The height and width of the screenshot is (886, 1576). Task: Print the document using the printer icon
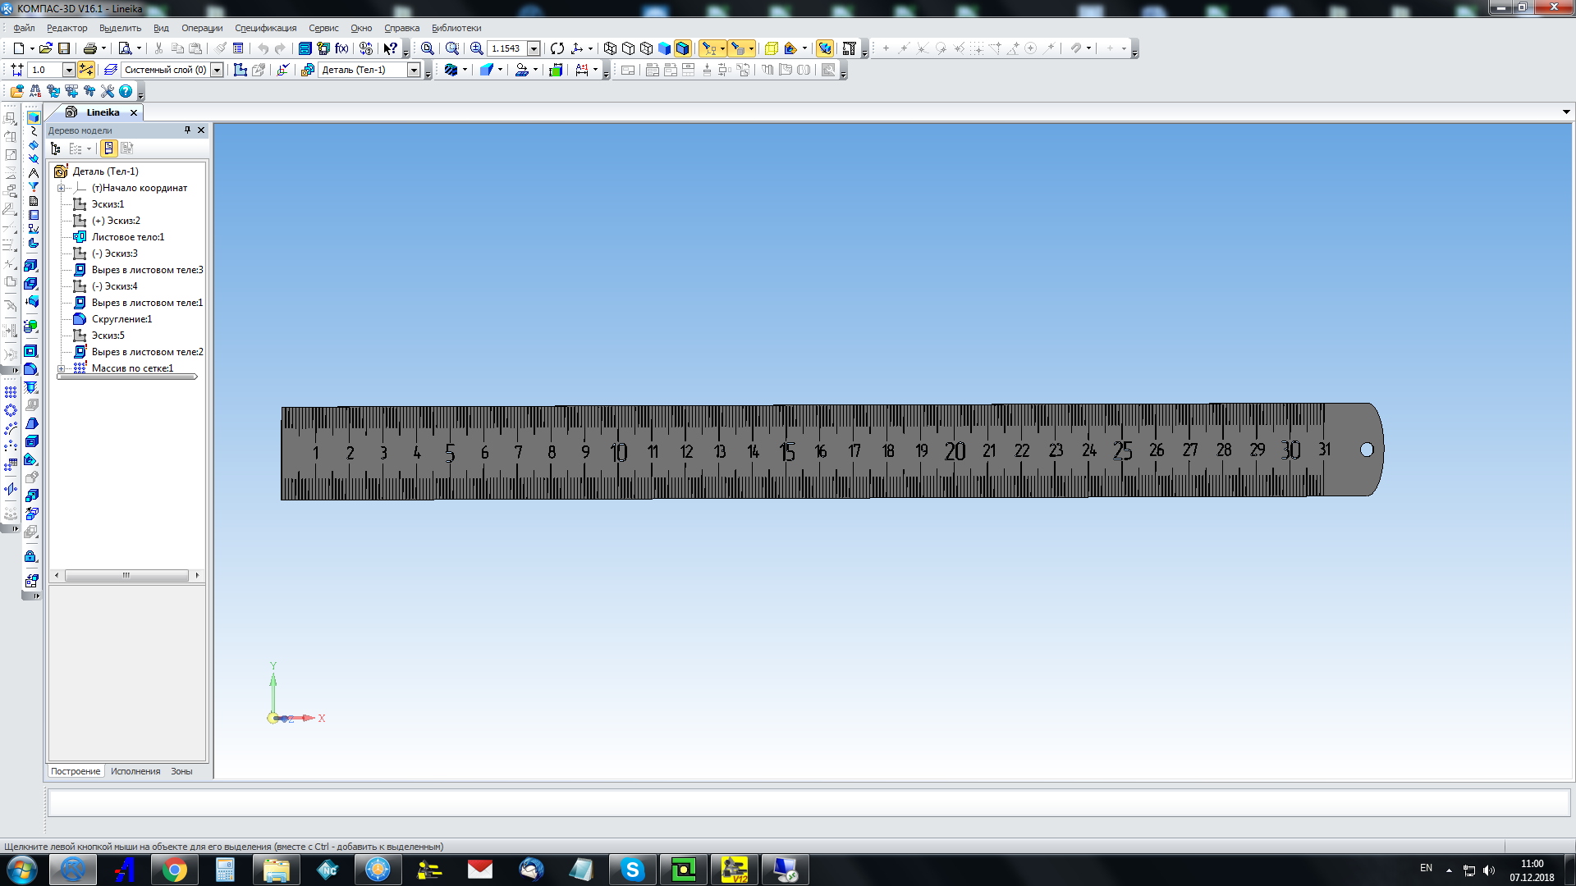pos(90,48)
